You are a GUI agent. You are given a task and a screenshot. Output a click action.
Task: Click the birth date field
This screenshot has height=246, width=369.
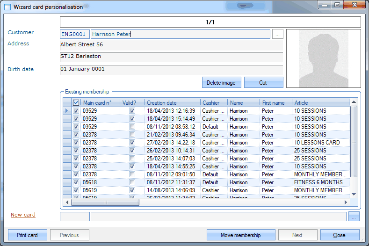(171, 70)
